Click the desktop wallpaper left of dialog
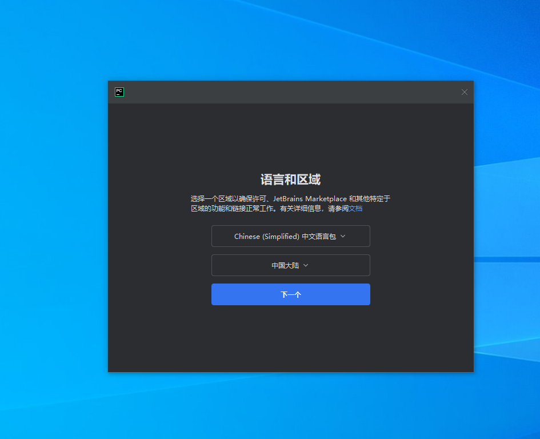This screenshot has height=439, width=540. pos(51,229)
